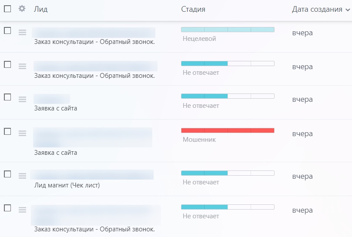
Task: Click the red stage bar of the Мошенник lead
Action: (228, 130)
